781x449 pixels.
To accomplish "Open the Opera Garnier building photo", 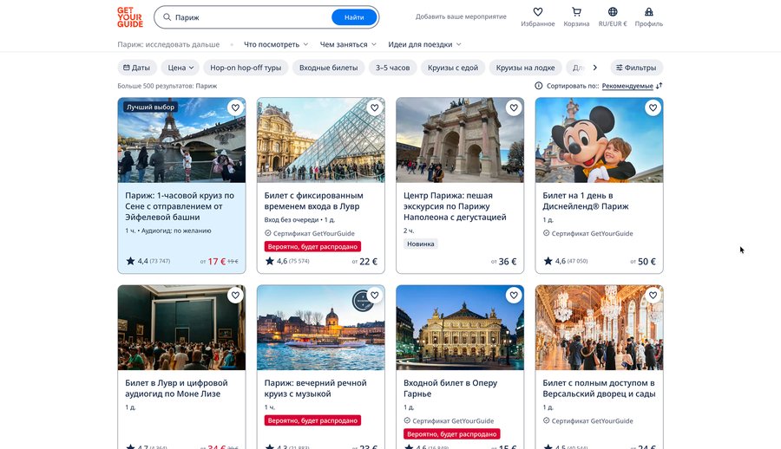I will click(460, 328).
